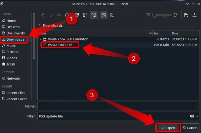This screenshot has height=133, width=201.
Task: Expand the breadcrumb chevron before Downloads
Action: click(40, 26)
